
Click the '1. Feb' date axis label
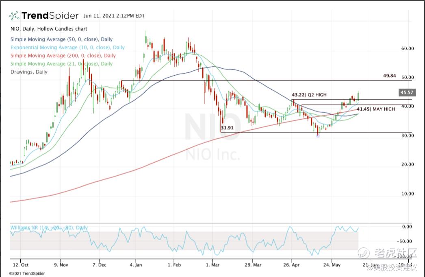coord(174,265)
